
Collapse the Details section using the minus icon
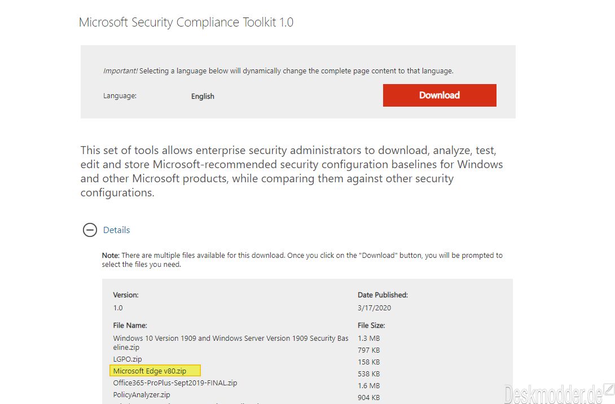pyautogui.click(x=90, y=230)
